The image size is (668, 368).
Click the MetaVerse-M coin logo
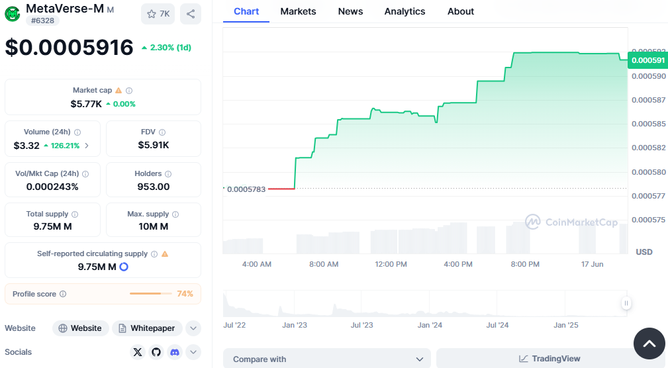13,14
